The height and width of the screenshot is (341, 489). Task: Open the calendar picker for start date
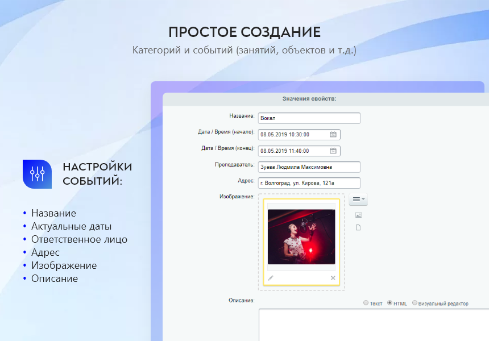tap(333, 135)
